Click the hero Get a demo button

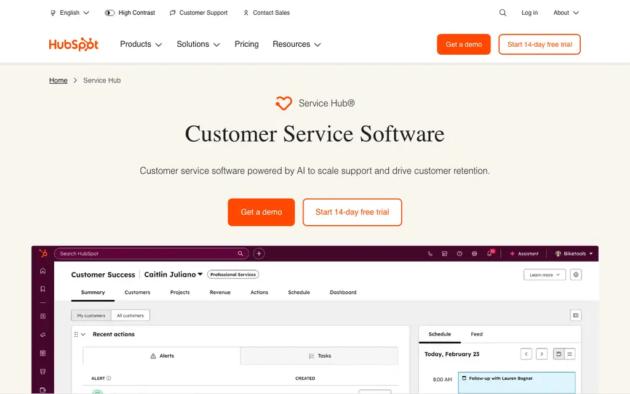tap(261, 212)
